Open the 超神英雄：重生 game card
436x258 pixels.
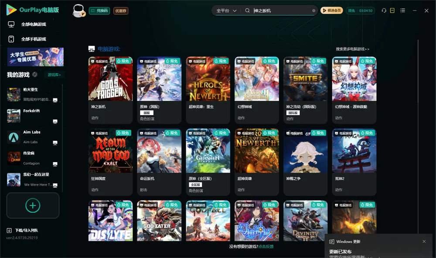pyautogui.click(x=208, y=90)
